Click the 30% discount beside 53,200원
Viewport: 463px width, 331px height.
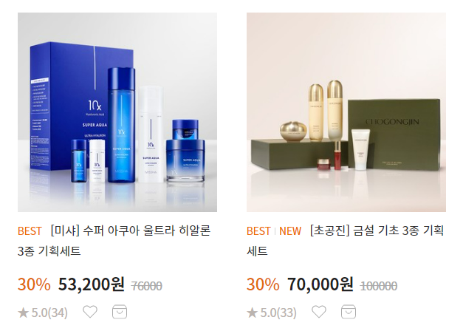pyautogui.click(x=34, y=284)
